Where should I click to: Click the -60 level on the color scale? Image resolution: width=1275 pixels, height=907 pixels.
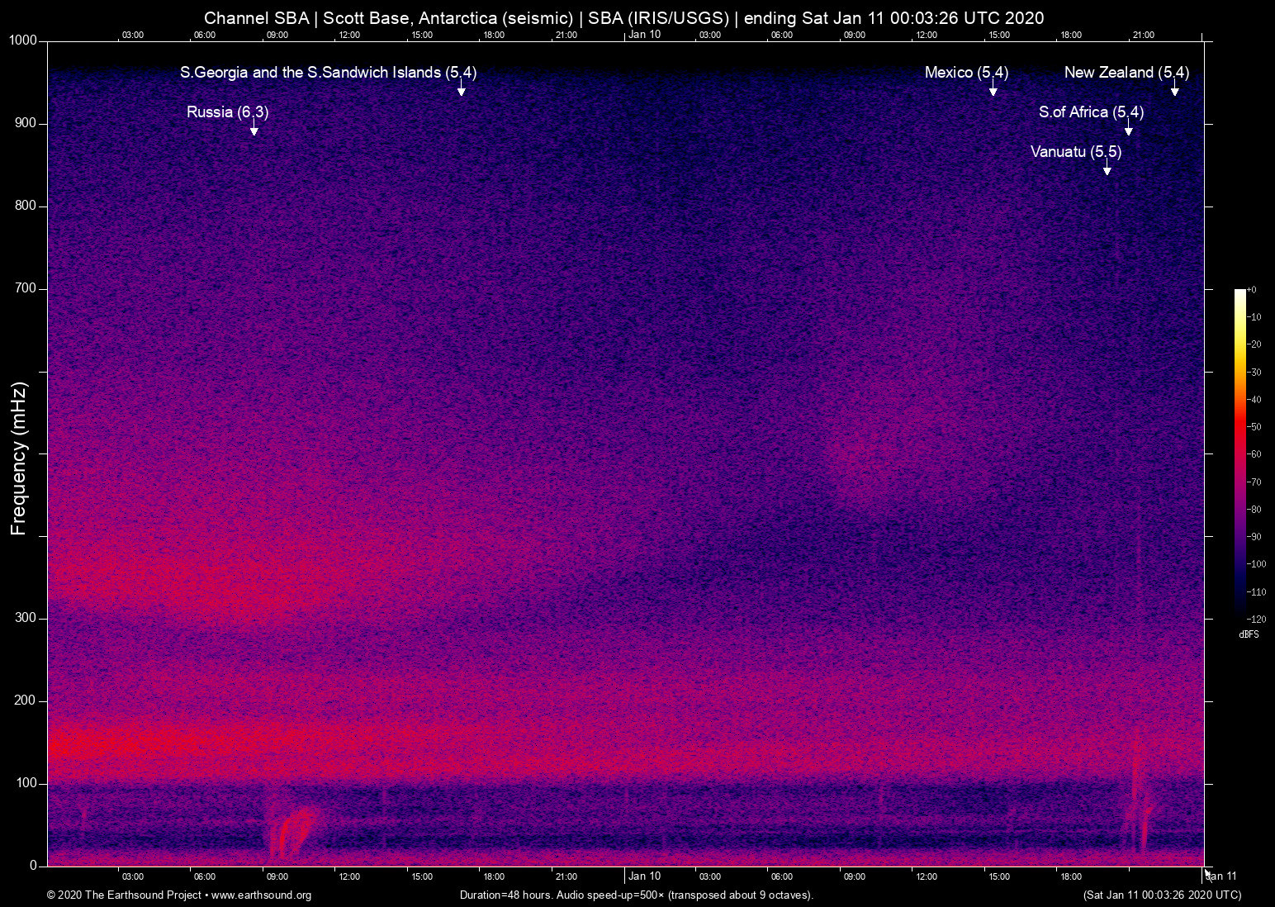click(1255, 453)
